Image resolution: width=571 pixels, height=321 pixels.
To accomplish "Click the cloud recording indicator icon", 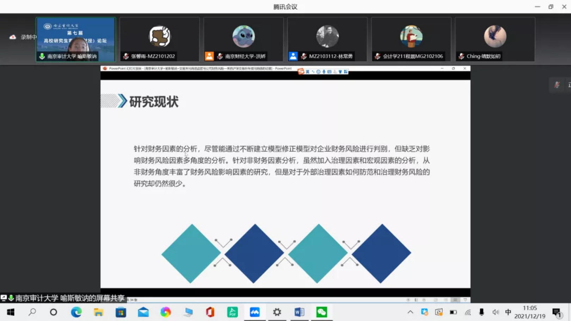I will point(13,37).
